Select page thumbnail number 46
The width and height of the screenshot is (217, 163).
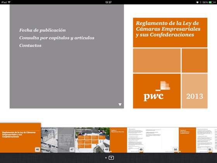[x=20, y=138]
